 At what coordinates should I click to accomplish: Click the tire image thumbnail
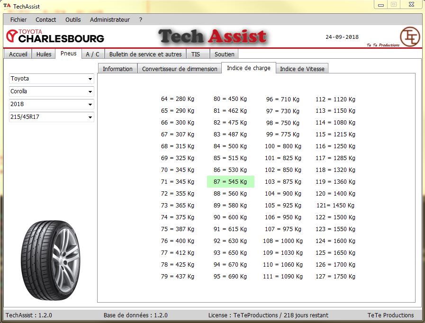[x=50, y=258]
